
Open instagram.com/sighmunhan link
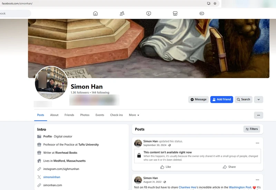(x=61, y=169)
